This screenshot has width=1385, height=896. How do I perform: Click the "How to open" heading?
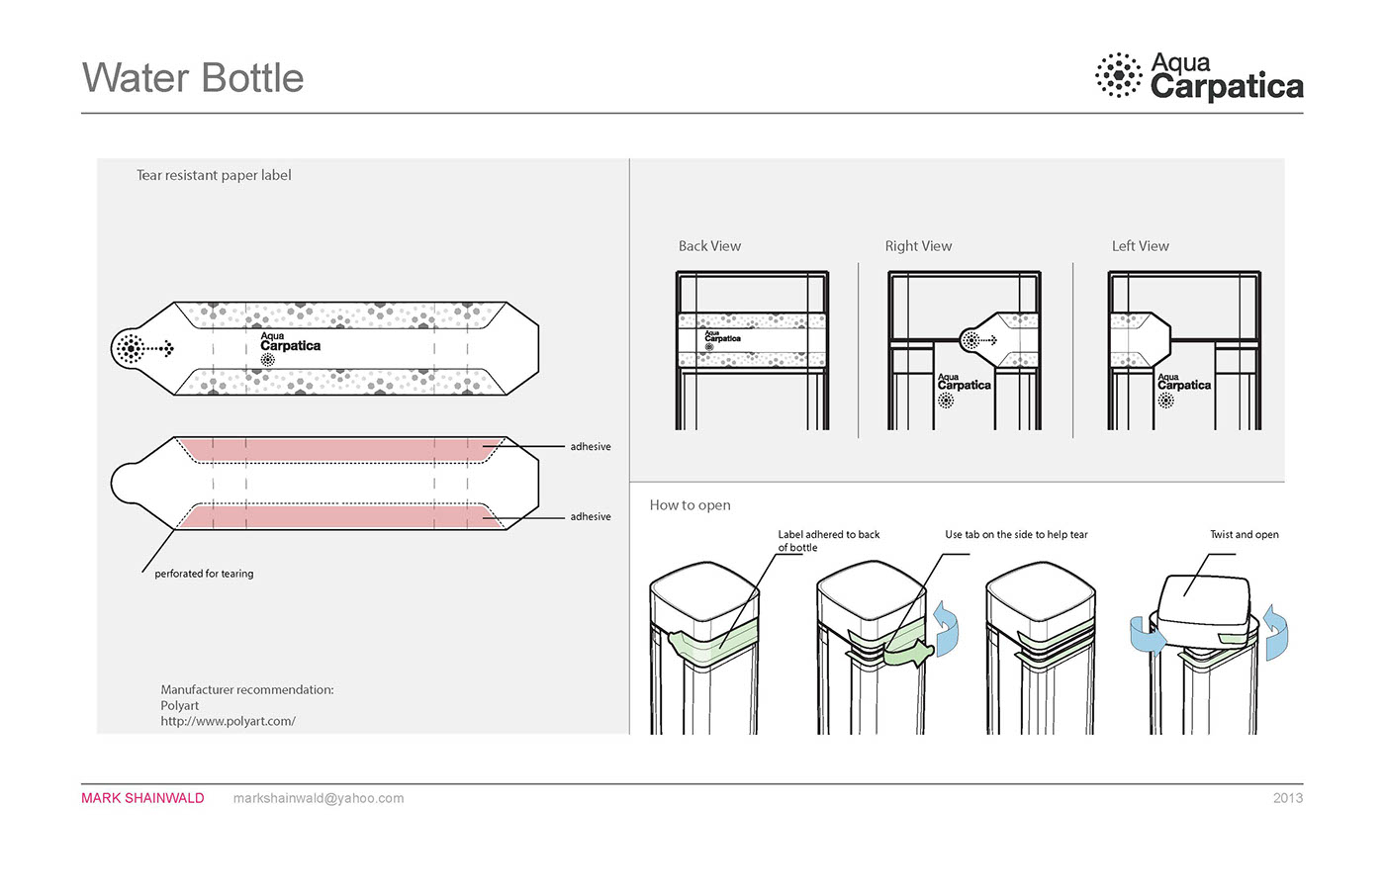(691, 505)
